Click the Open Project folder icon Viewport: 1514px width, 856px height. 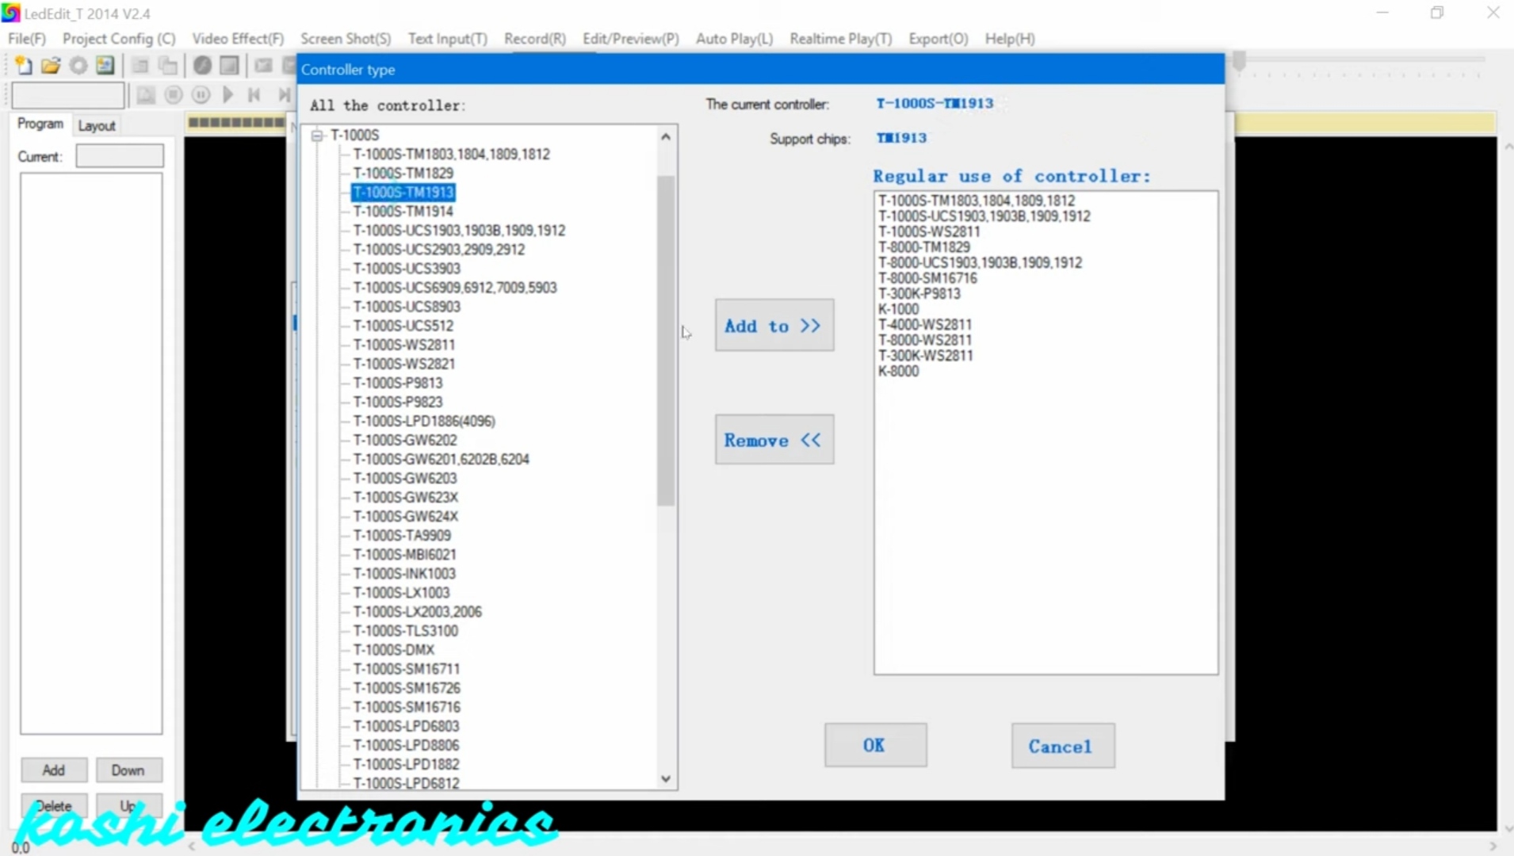point(51,66)
